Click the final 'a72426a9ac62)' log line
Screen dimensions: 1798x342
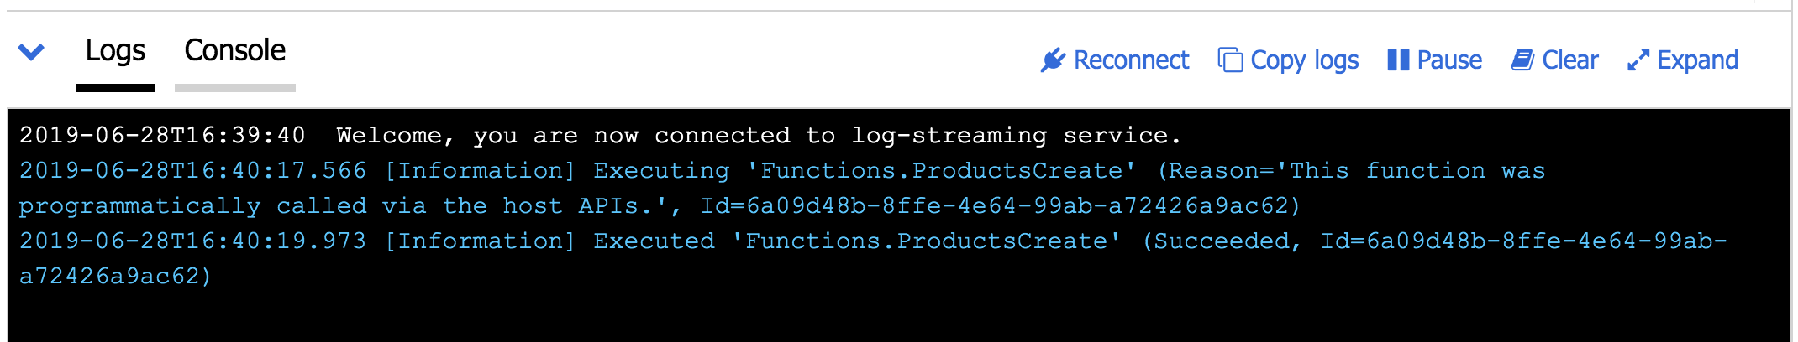(x=115, y=277)
